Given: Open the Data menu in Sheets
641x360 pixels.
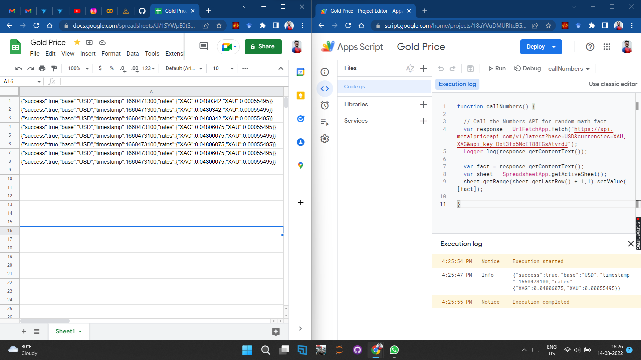Looking at the screenshot, I should 133,54.
